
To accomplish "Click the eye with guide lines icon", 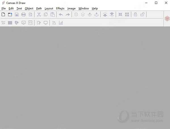I will click(3, 23).
